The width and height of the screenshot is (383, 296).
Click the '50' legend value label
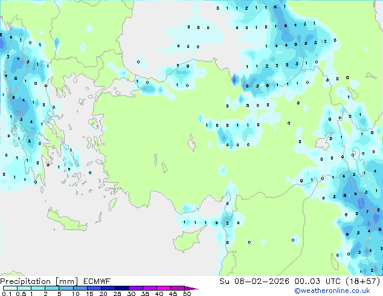point(187,294)
